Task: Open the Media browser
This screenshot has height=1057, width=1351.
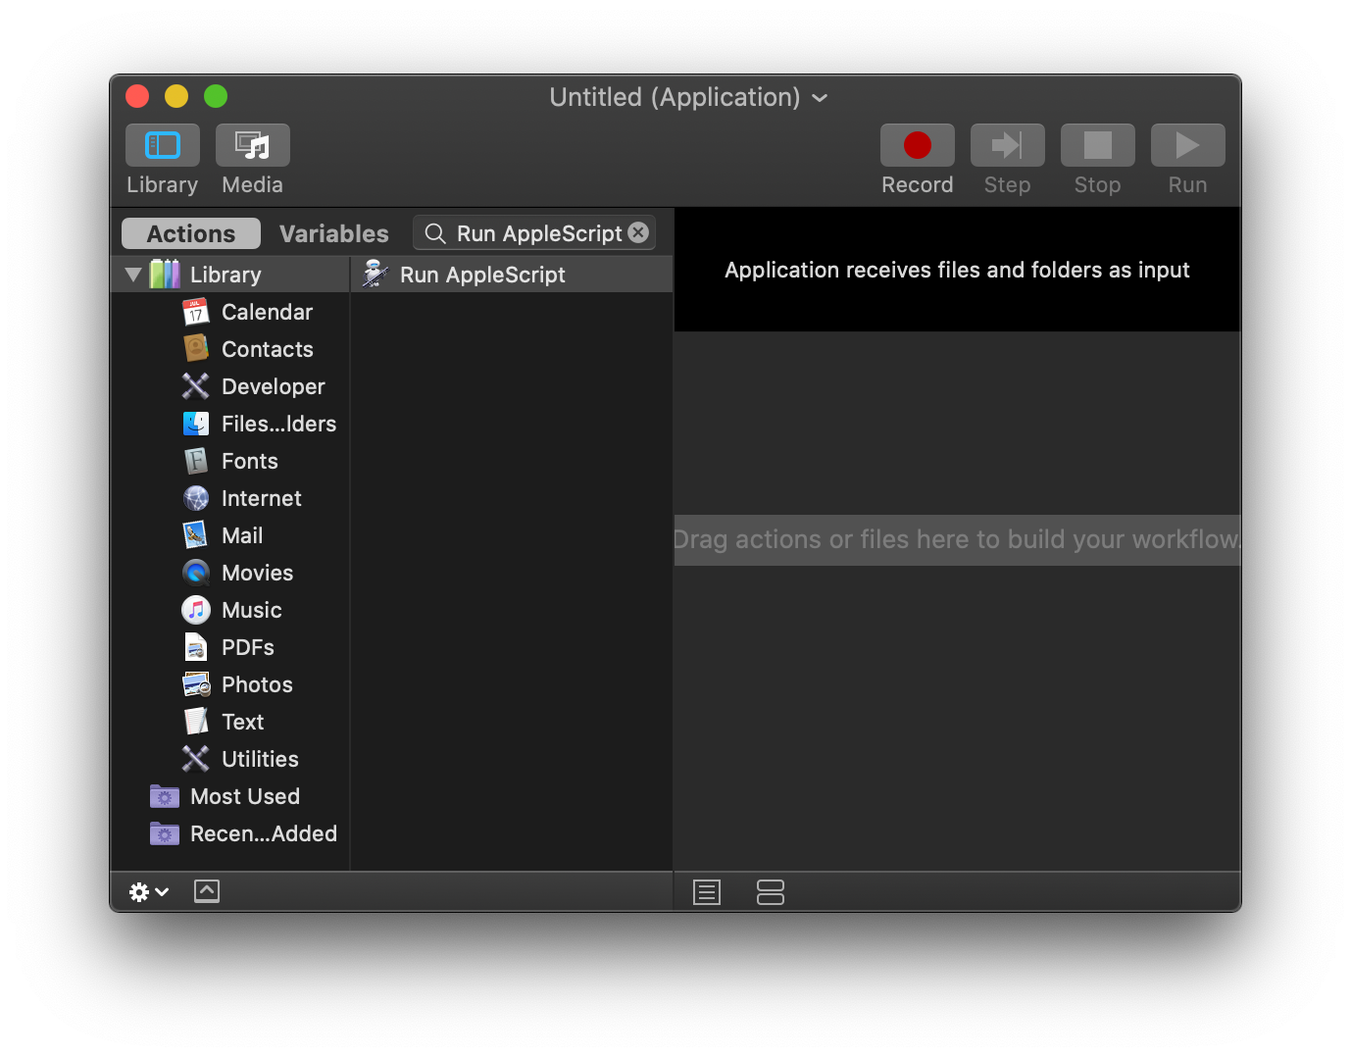Action: 253,145
